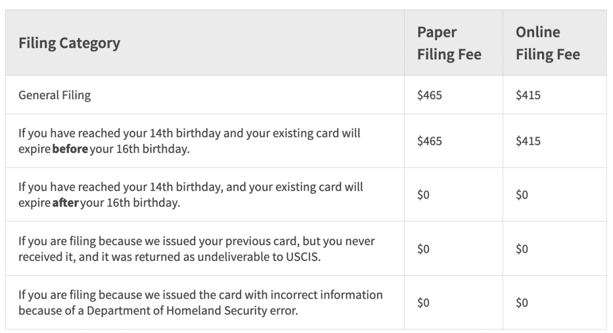
Task: Select the expire before 16th birthday text
Action: click(189, 141)
